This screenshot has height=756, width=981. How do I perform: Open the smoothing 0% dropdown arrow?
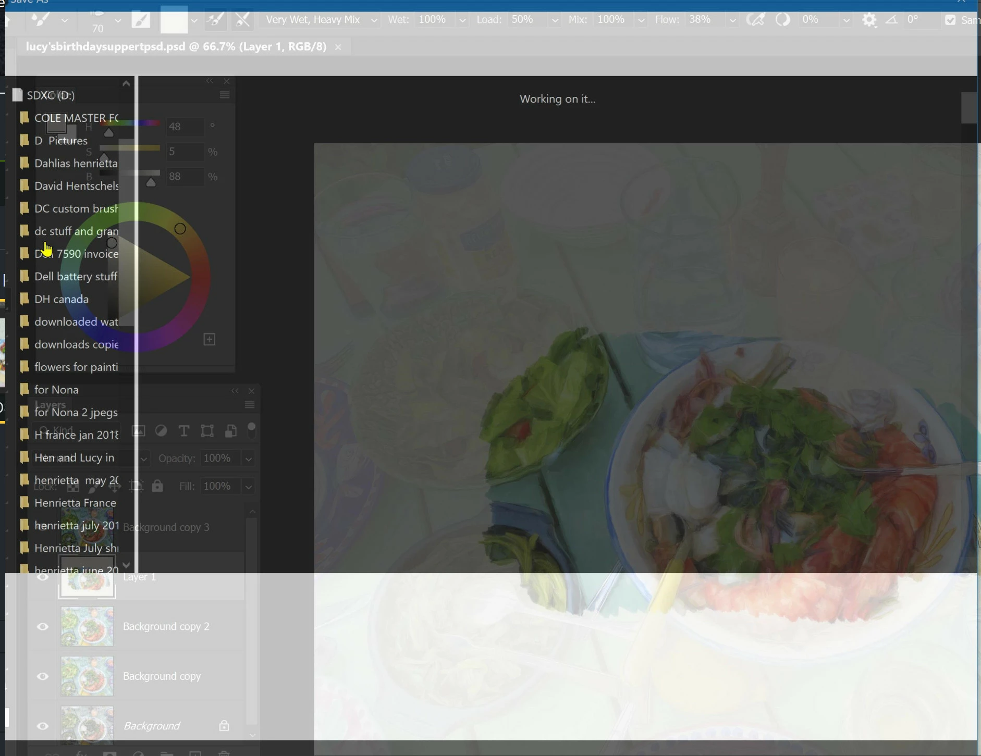[x=847, y=20]
